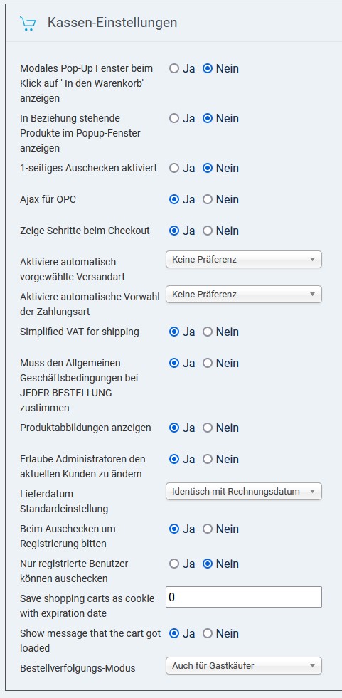Click the Ajax für OPC label
Image resolution: width=342 pixels, height=698 pixels.
point(48,199)
